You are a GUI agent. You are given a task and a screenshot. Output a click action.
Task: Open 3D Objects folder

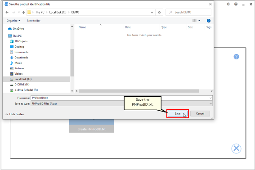19,41
